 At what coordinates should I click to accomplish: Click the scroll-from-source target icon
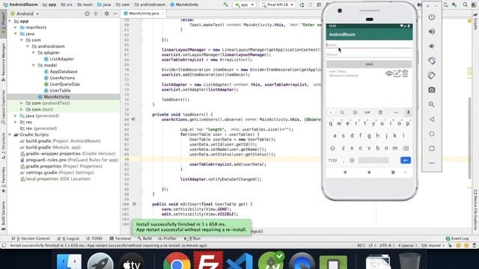(87, 13)
